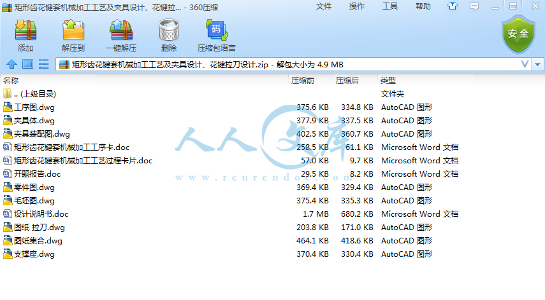
Task: Click the green 安全 shield badge
Action: coord(518,34)
